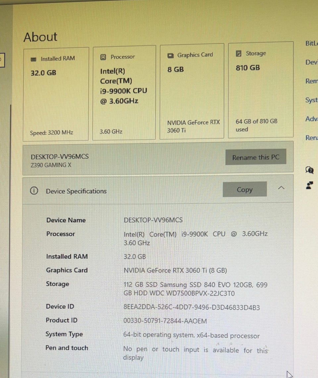The image size is (318, 378).
Task: Click the Installed RAM value 32.0 GB
Action: (x=134, y=256)
